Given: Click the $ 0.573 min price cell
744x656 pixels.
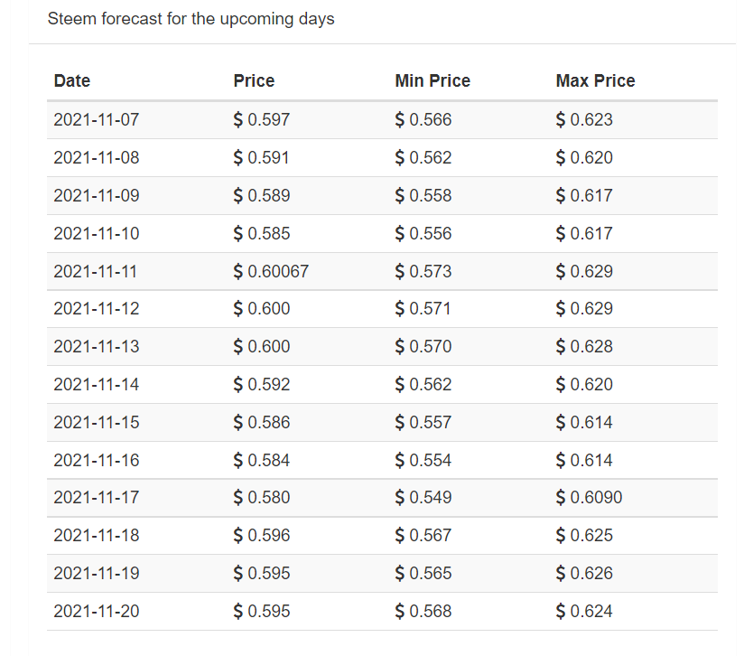Looking at the screenshot, I should [x=423, y=271].
